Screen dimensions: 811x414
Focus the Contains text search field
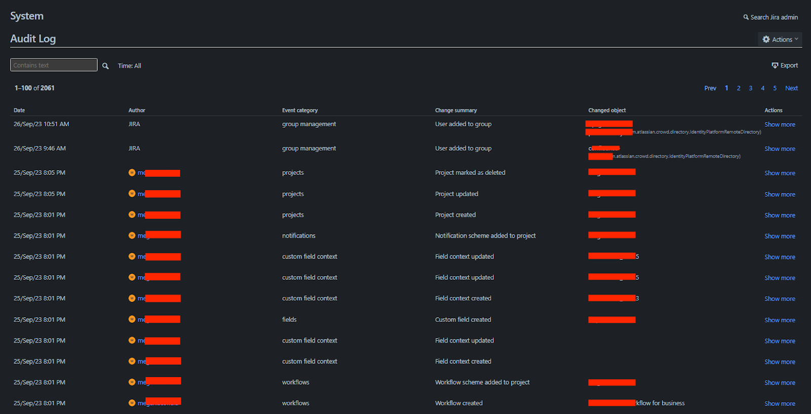pyautogui.click(x=54, y=65)
